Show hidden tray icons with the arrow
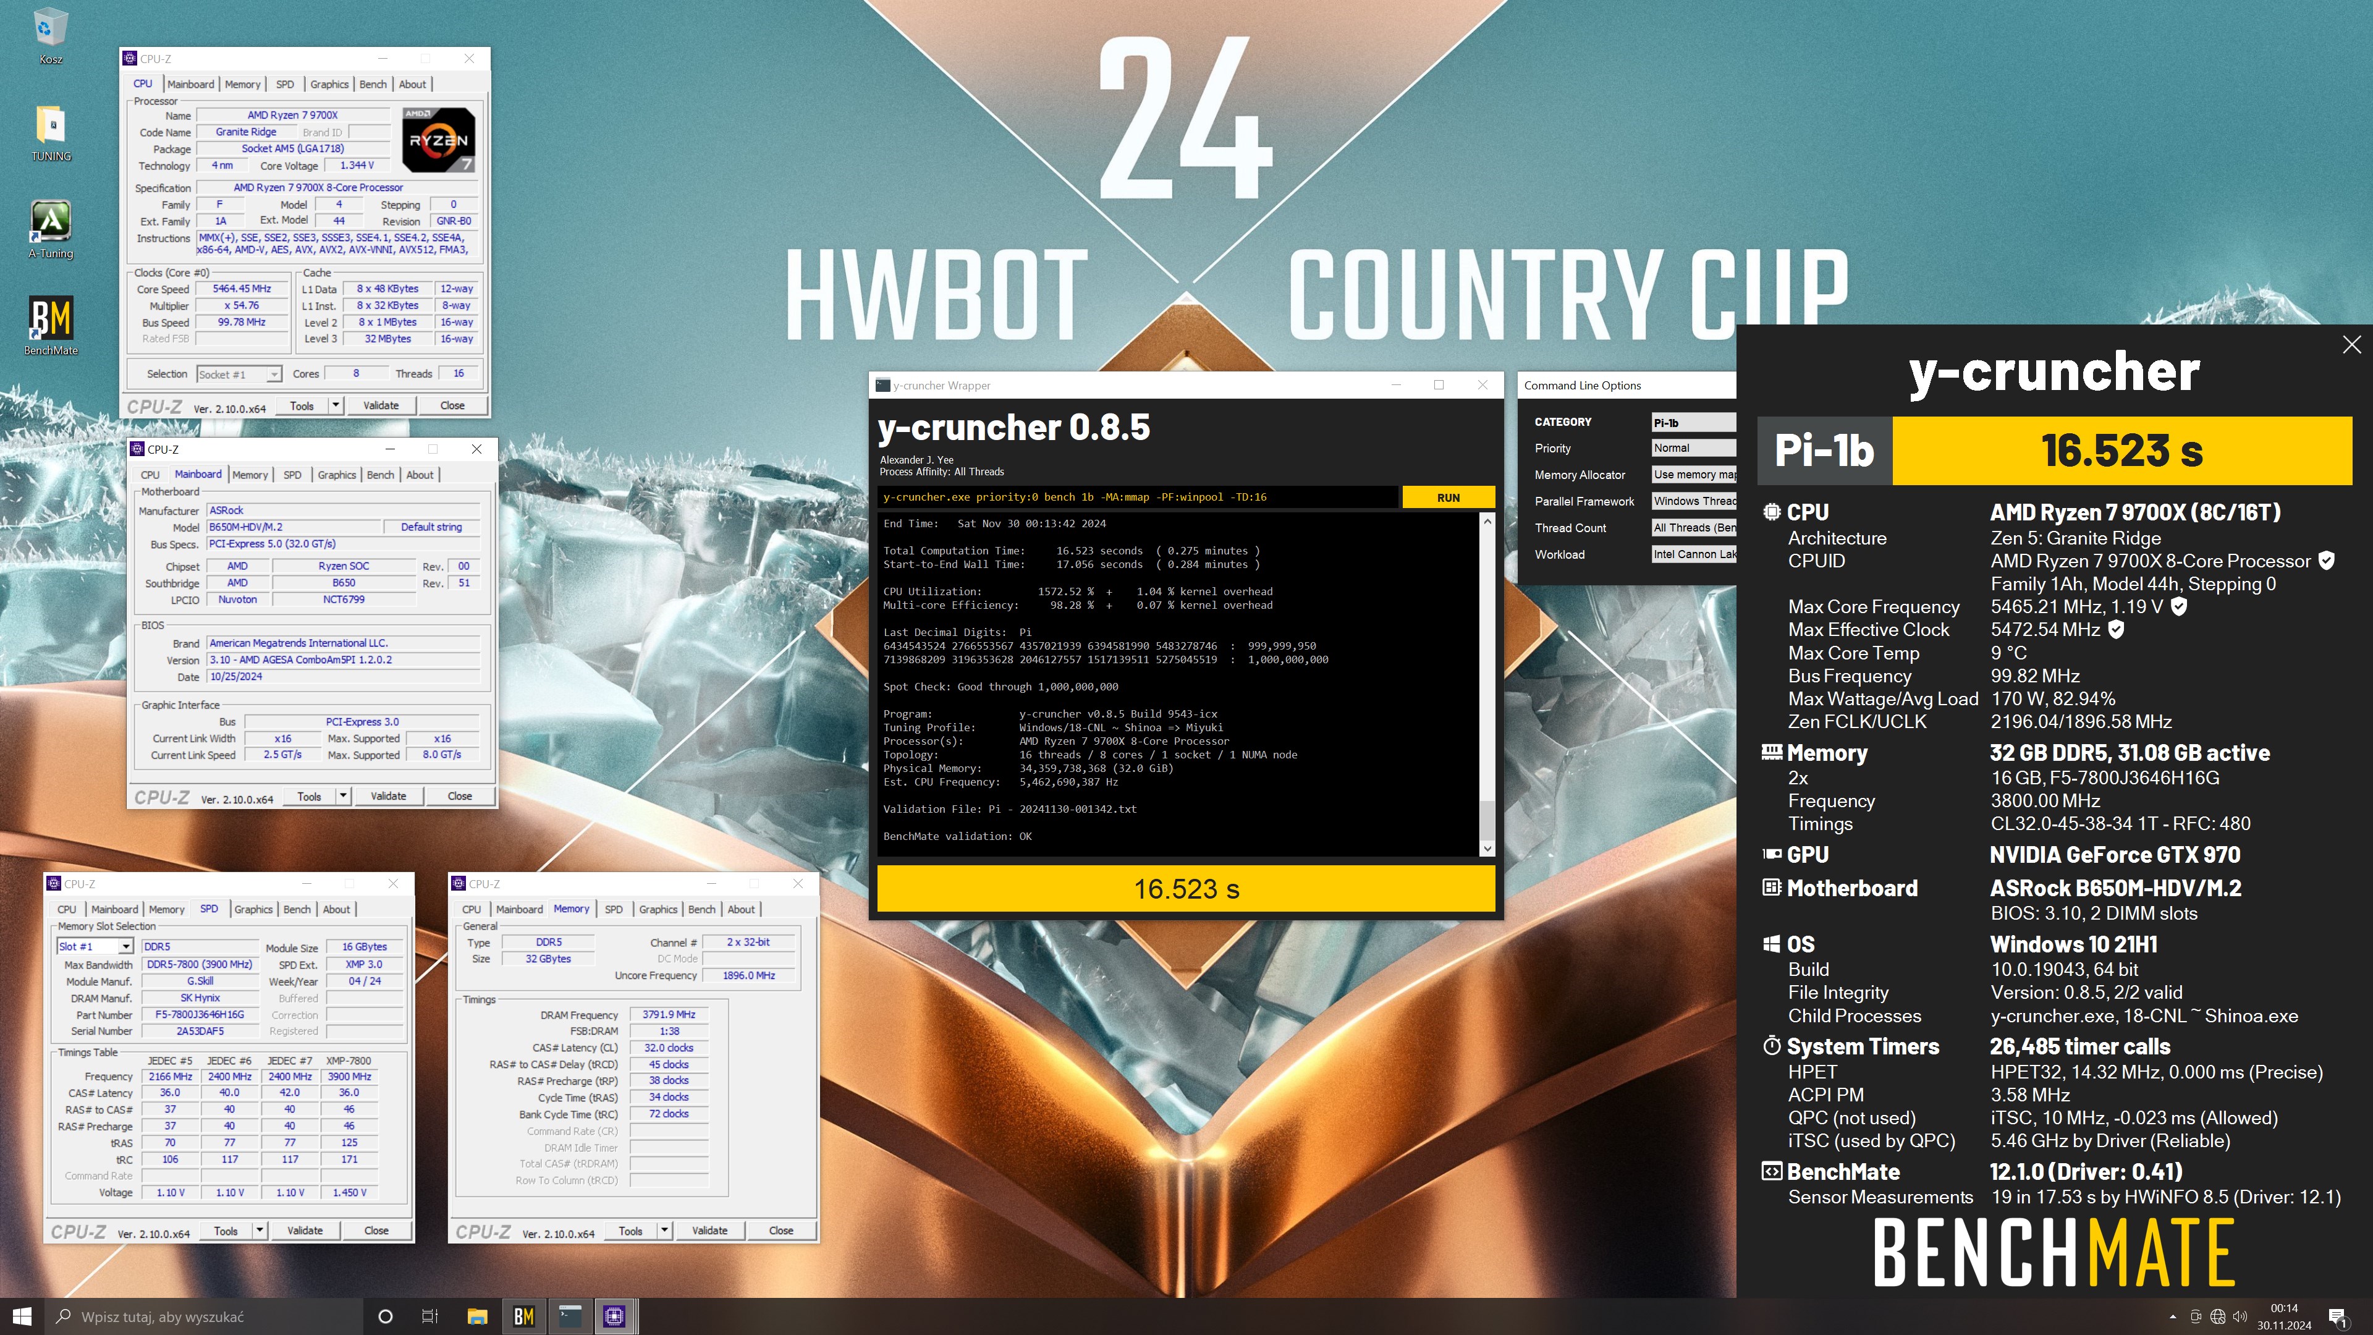The width and height of the screenshot is (2373, 1335). click(2173, 1316)
